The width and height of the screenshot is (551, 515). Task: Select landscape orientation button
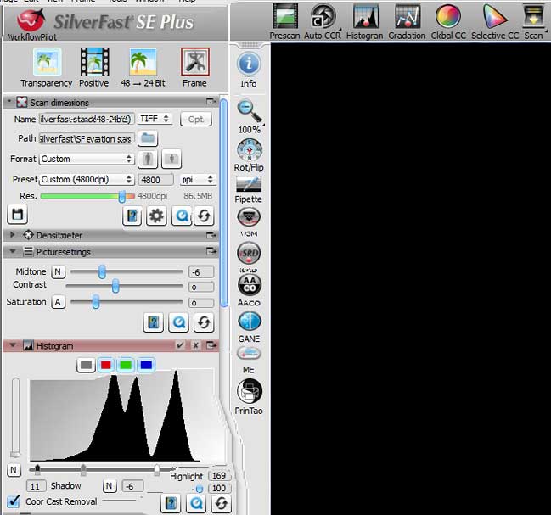pyautogui.click(x=171, y=159)
